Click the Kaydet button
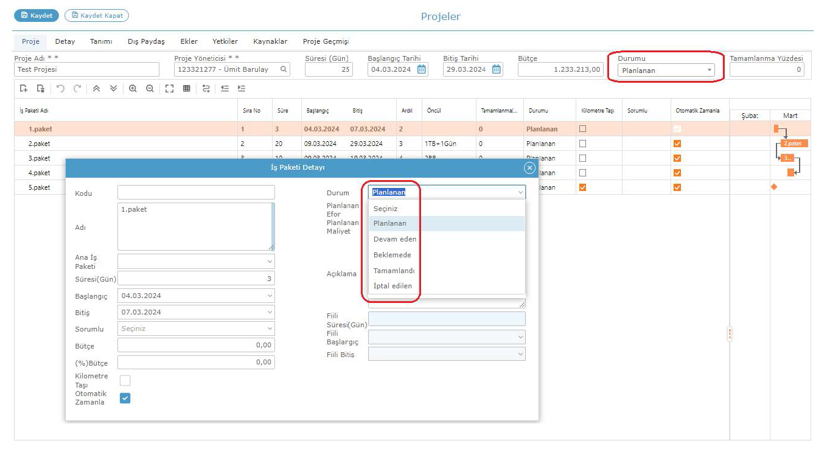 (36, 16)
